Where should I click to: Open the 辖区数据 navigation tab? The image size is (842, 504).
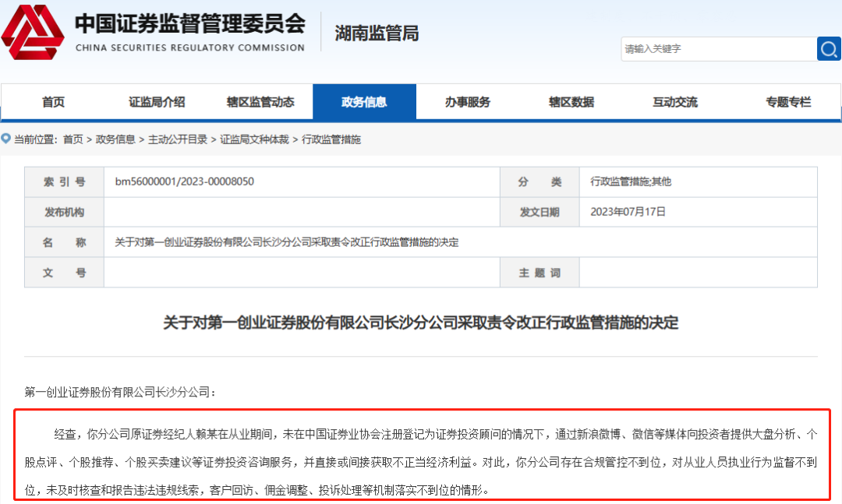(x=571, y=102)
